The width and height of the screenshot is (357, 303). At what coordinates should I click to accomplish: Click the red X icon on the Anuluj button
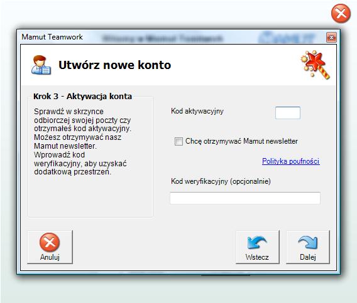click(50, 242)
